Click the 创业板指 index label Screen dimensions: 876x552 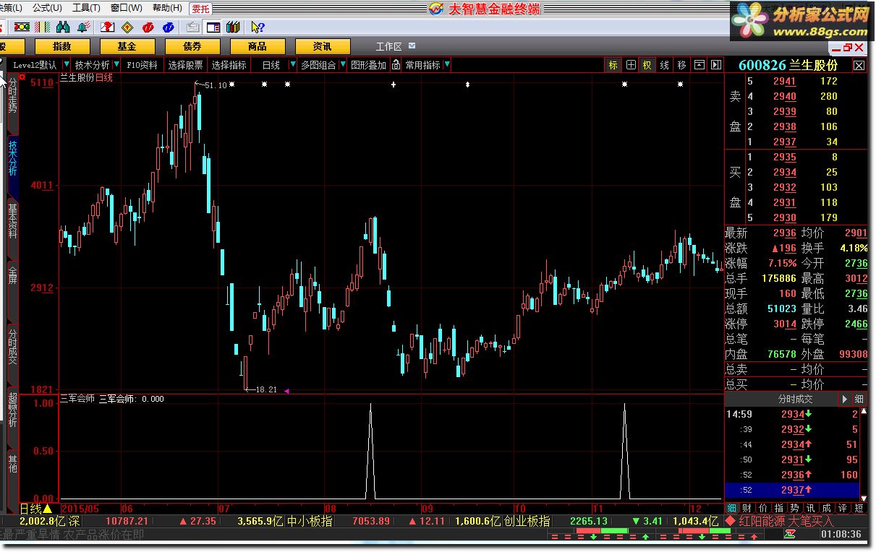[x=527, y=521]
